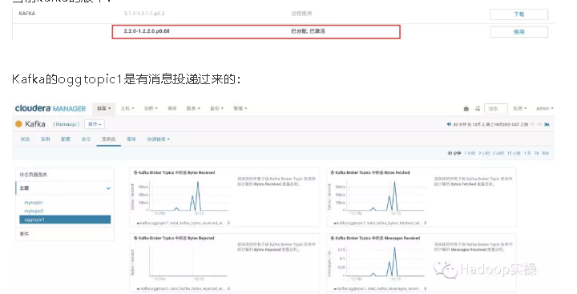577x294 pixels.
Task: Click the 停用 button for the active parcel
Action: (518, 32)
